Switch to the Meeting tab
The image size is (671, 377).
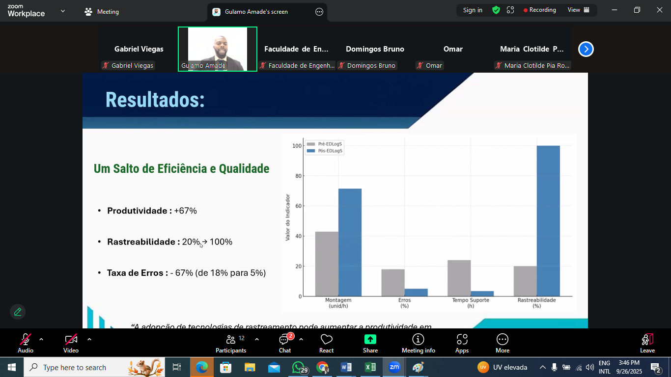click(x=102, y=12)
